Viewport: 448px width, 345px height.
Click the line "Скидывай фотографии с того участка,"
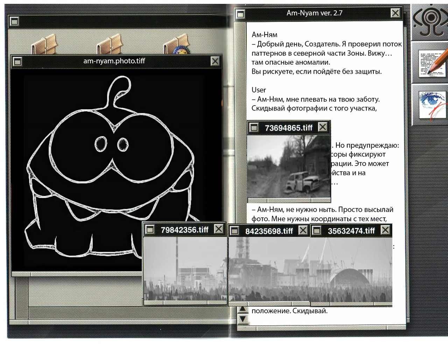tap(314, 108)
